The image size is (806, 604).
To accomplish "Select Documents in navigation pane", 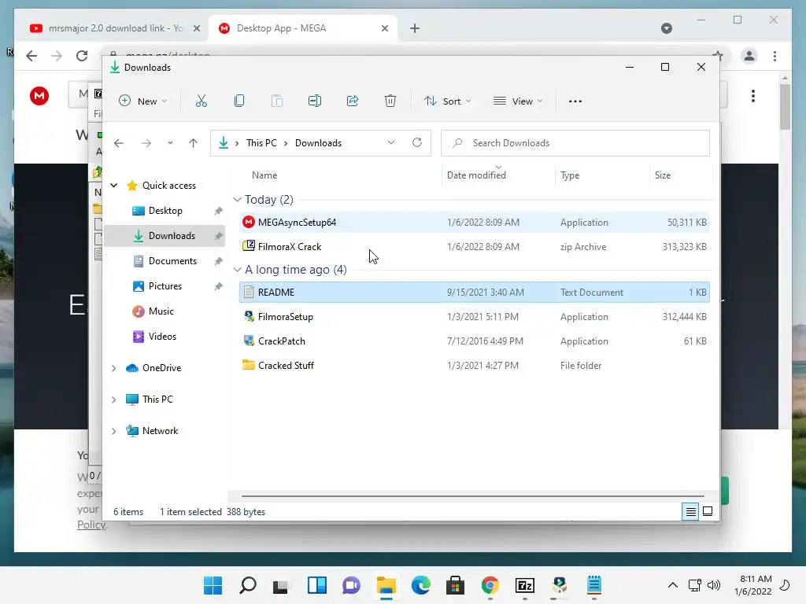I will tap(172, 261).
